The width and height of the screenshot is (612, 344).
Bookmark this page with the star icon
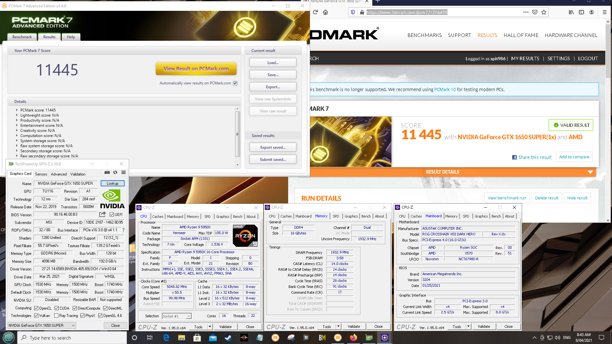[x=544, y=12]
